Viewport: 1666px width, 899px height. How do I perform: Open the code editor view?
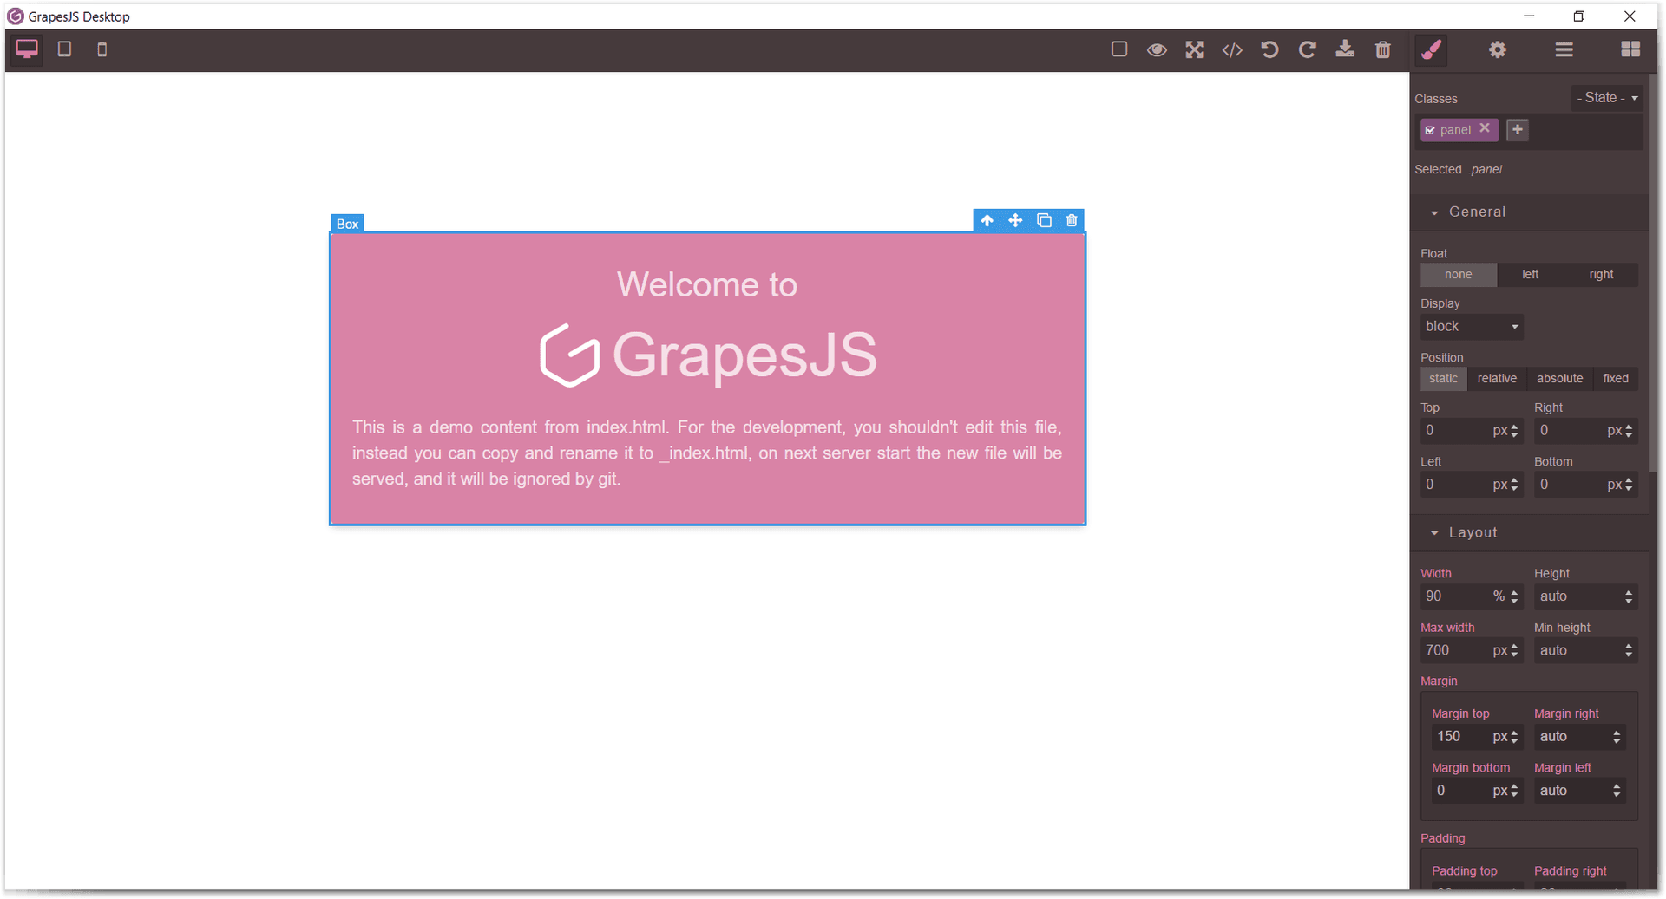click(x=1231, y=49)
